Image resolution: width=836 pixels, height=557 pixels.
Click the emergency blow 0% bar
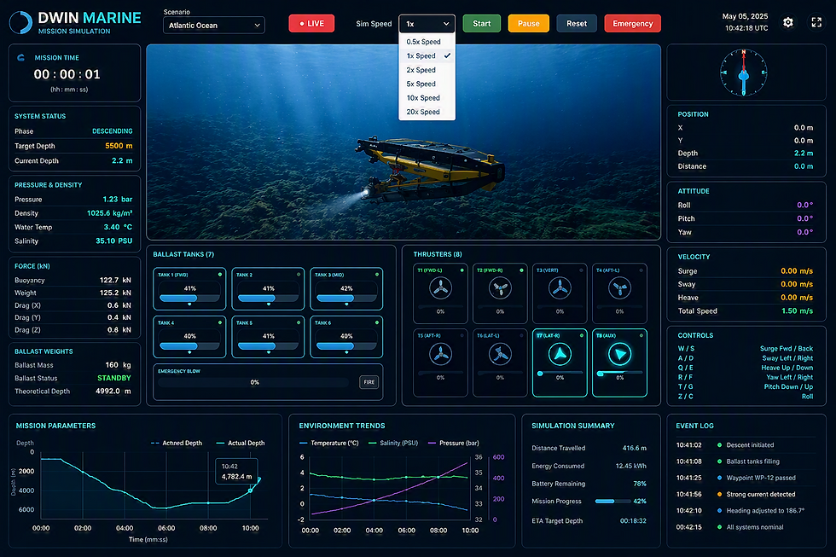(x=255, y=382)
